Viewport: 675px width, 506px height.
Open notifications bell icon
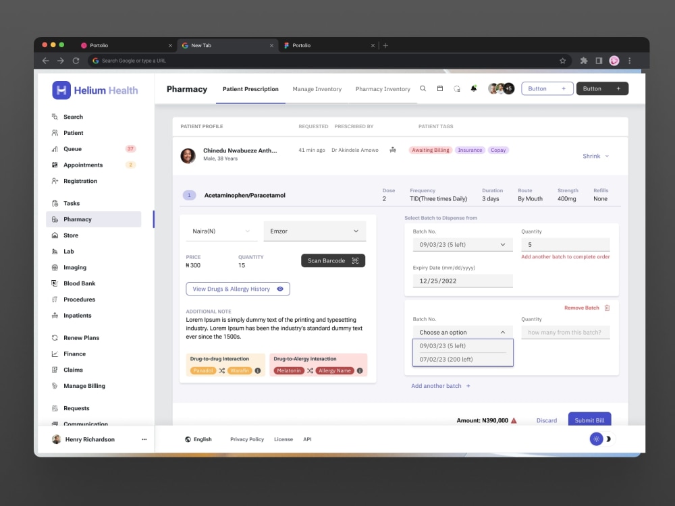tap(474, 88)
